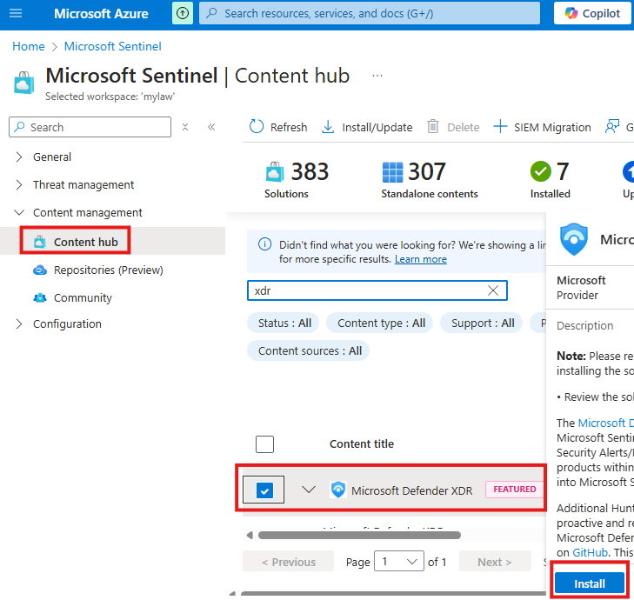
Task: Open the Page number dropdown
Action: coord(398,562)
